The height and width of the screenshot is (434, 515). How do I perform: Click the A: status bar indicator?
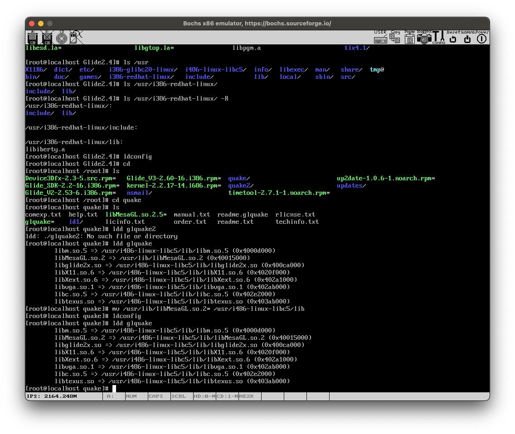point(114,396)
